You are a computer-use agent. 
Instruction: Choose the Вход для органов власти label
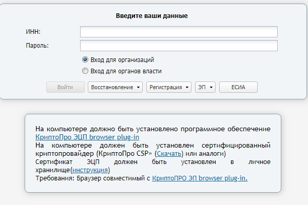click(126, 71)
